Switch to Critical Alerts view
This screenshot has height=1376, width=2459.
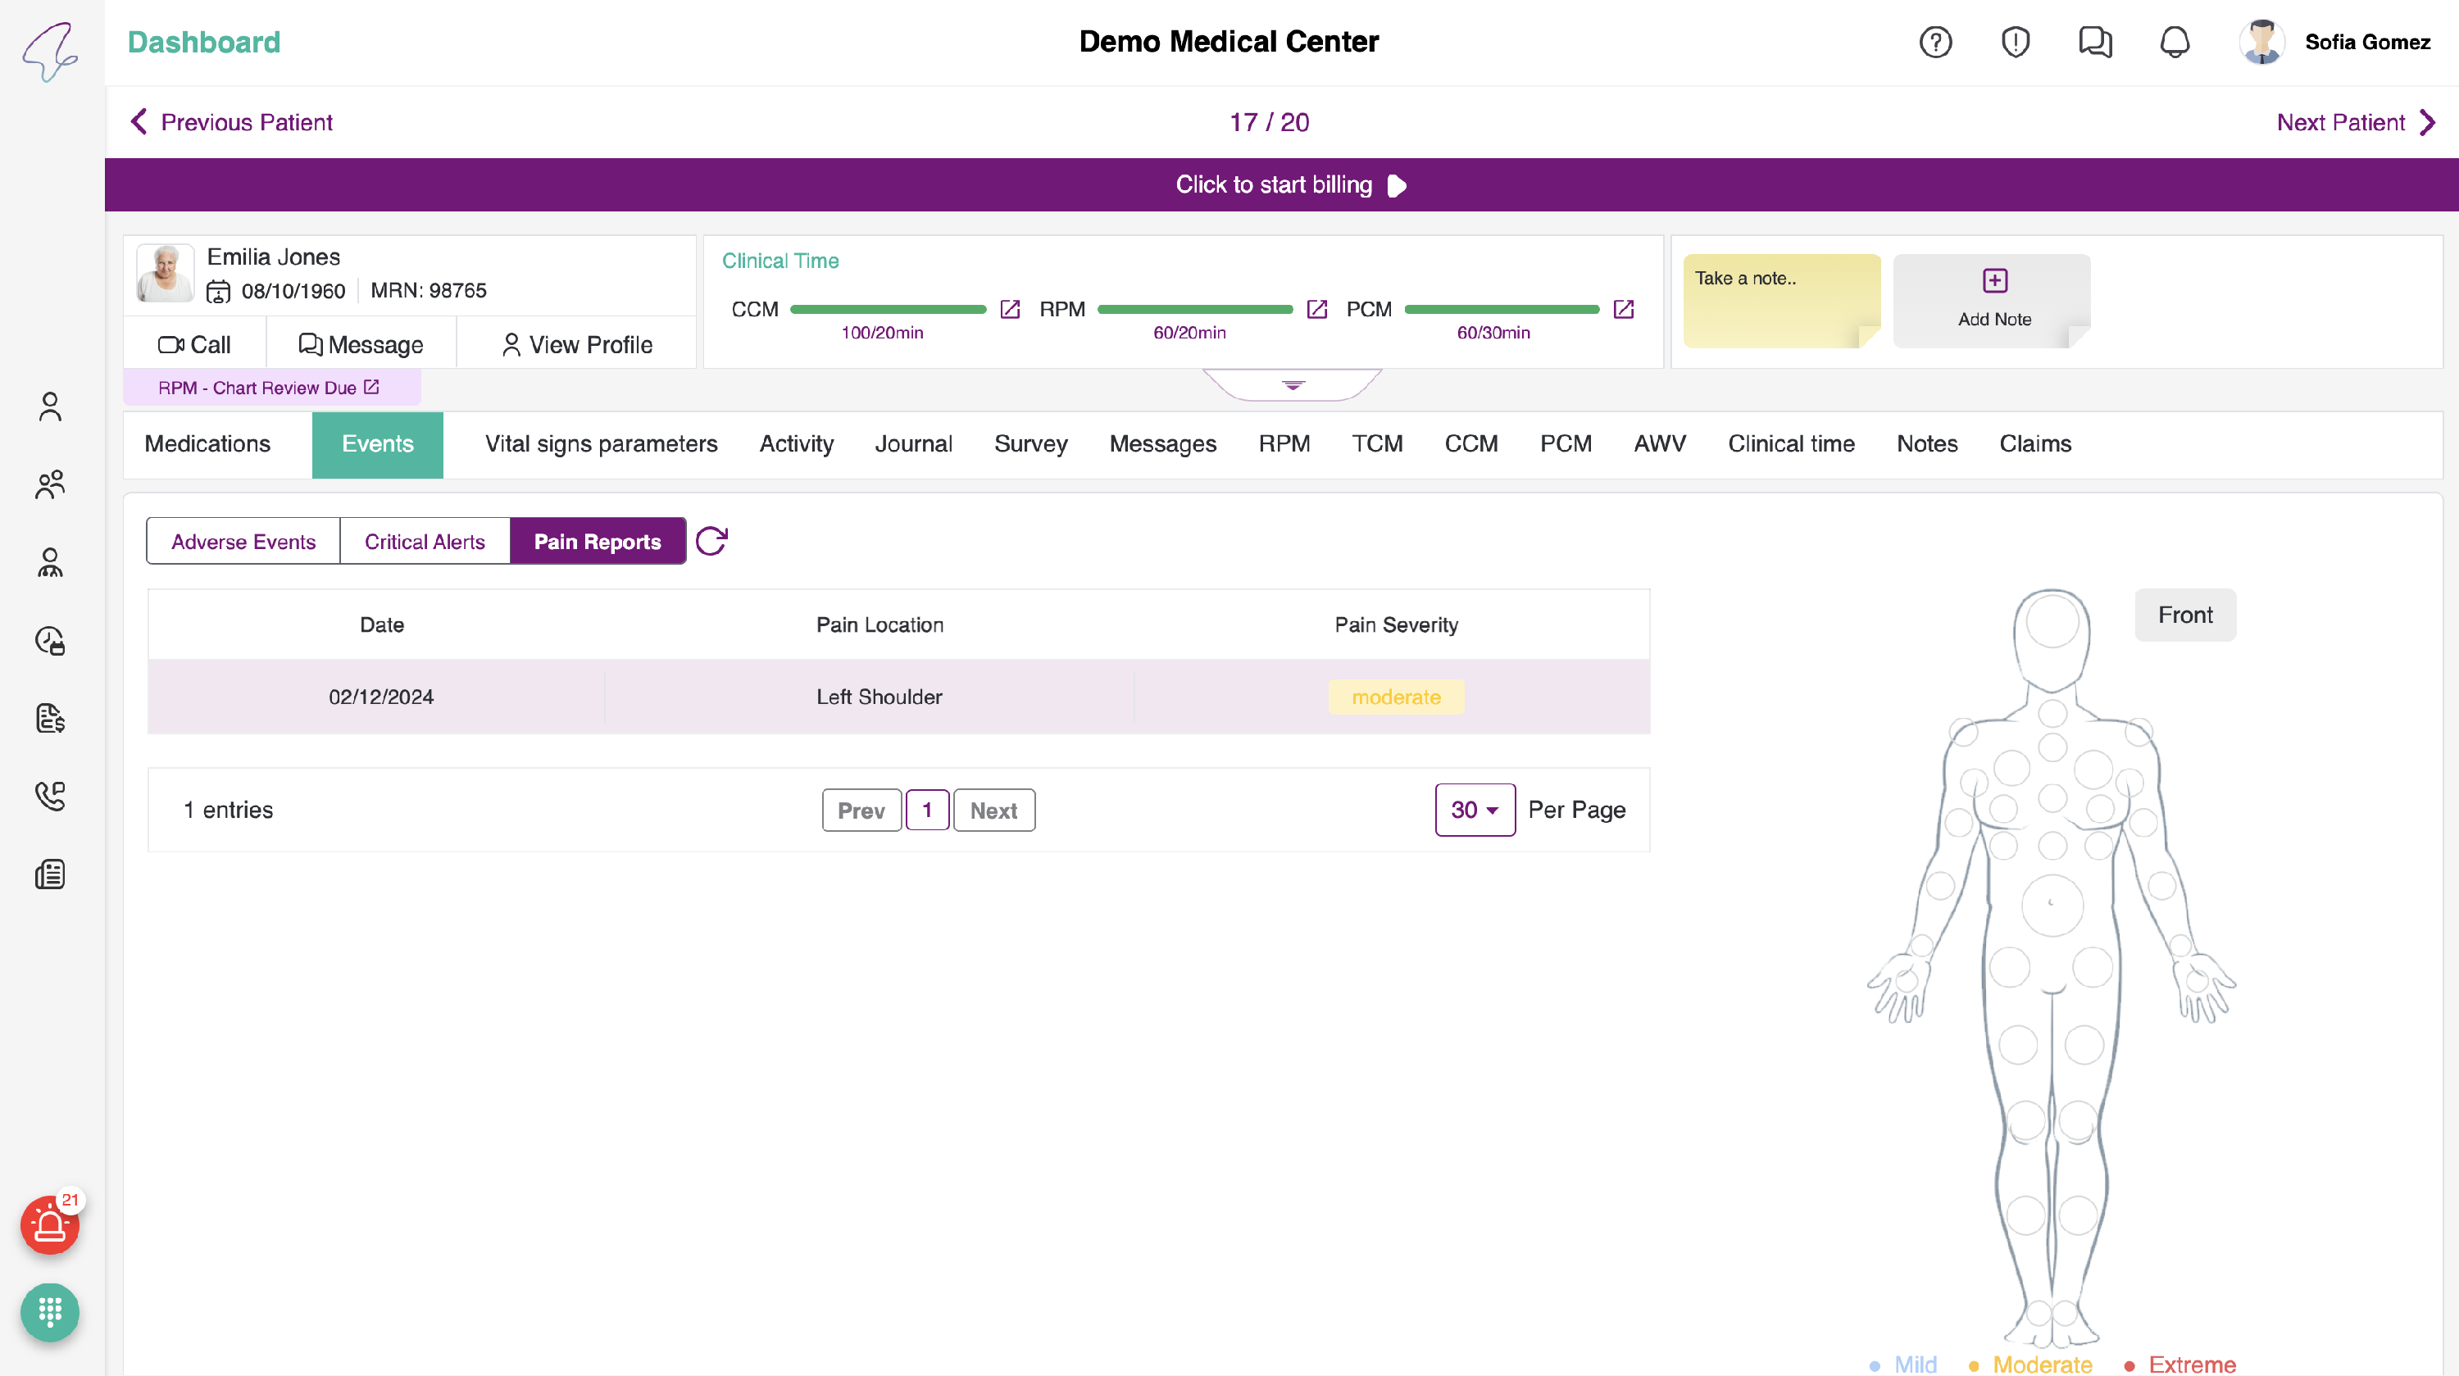[425, 541]
